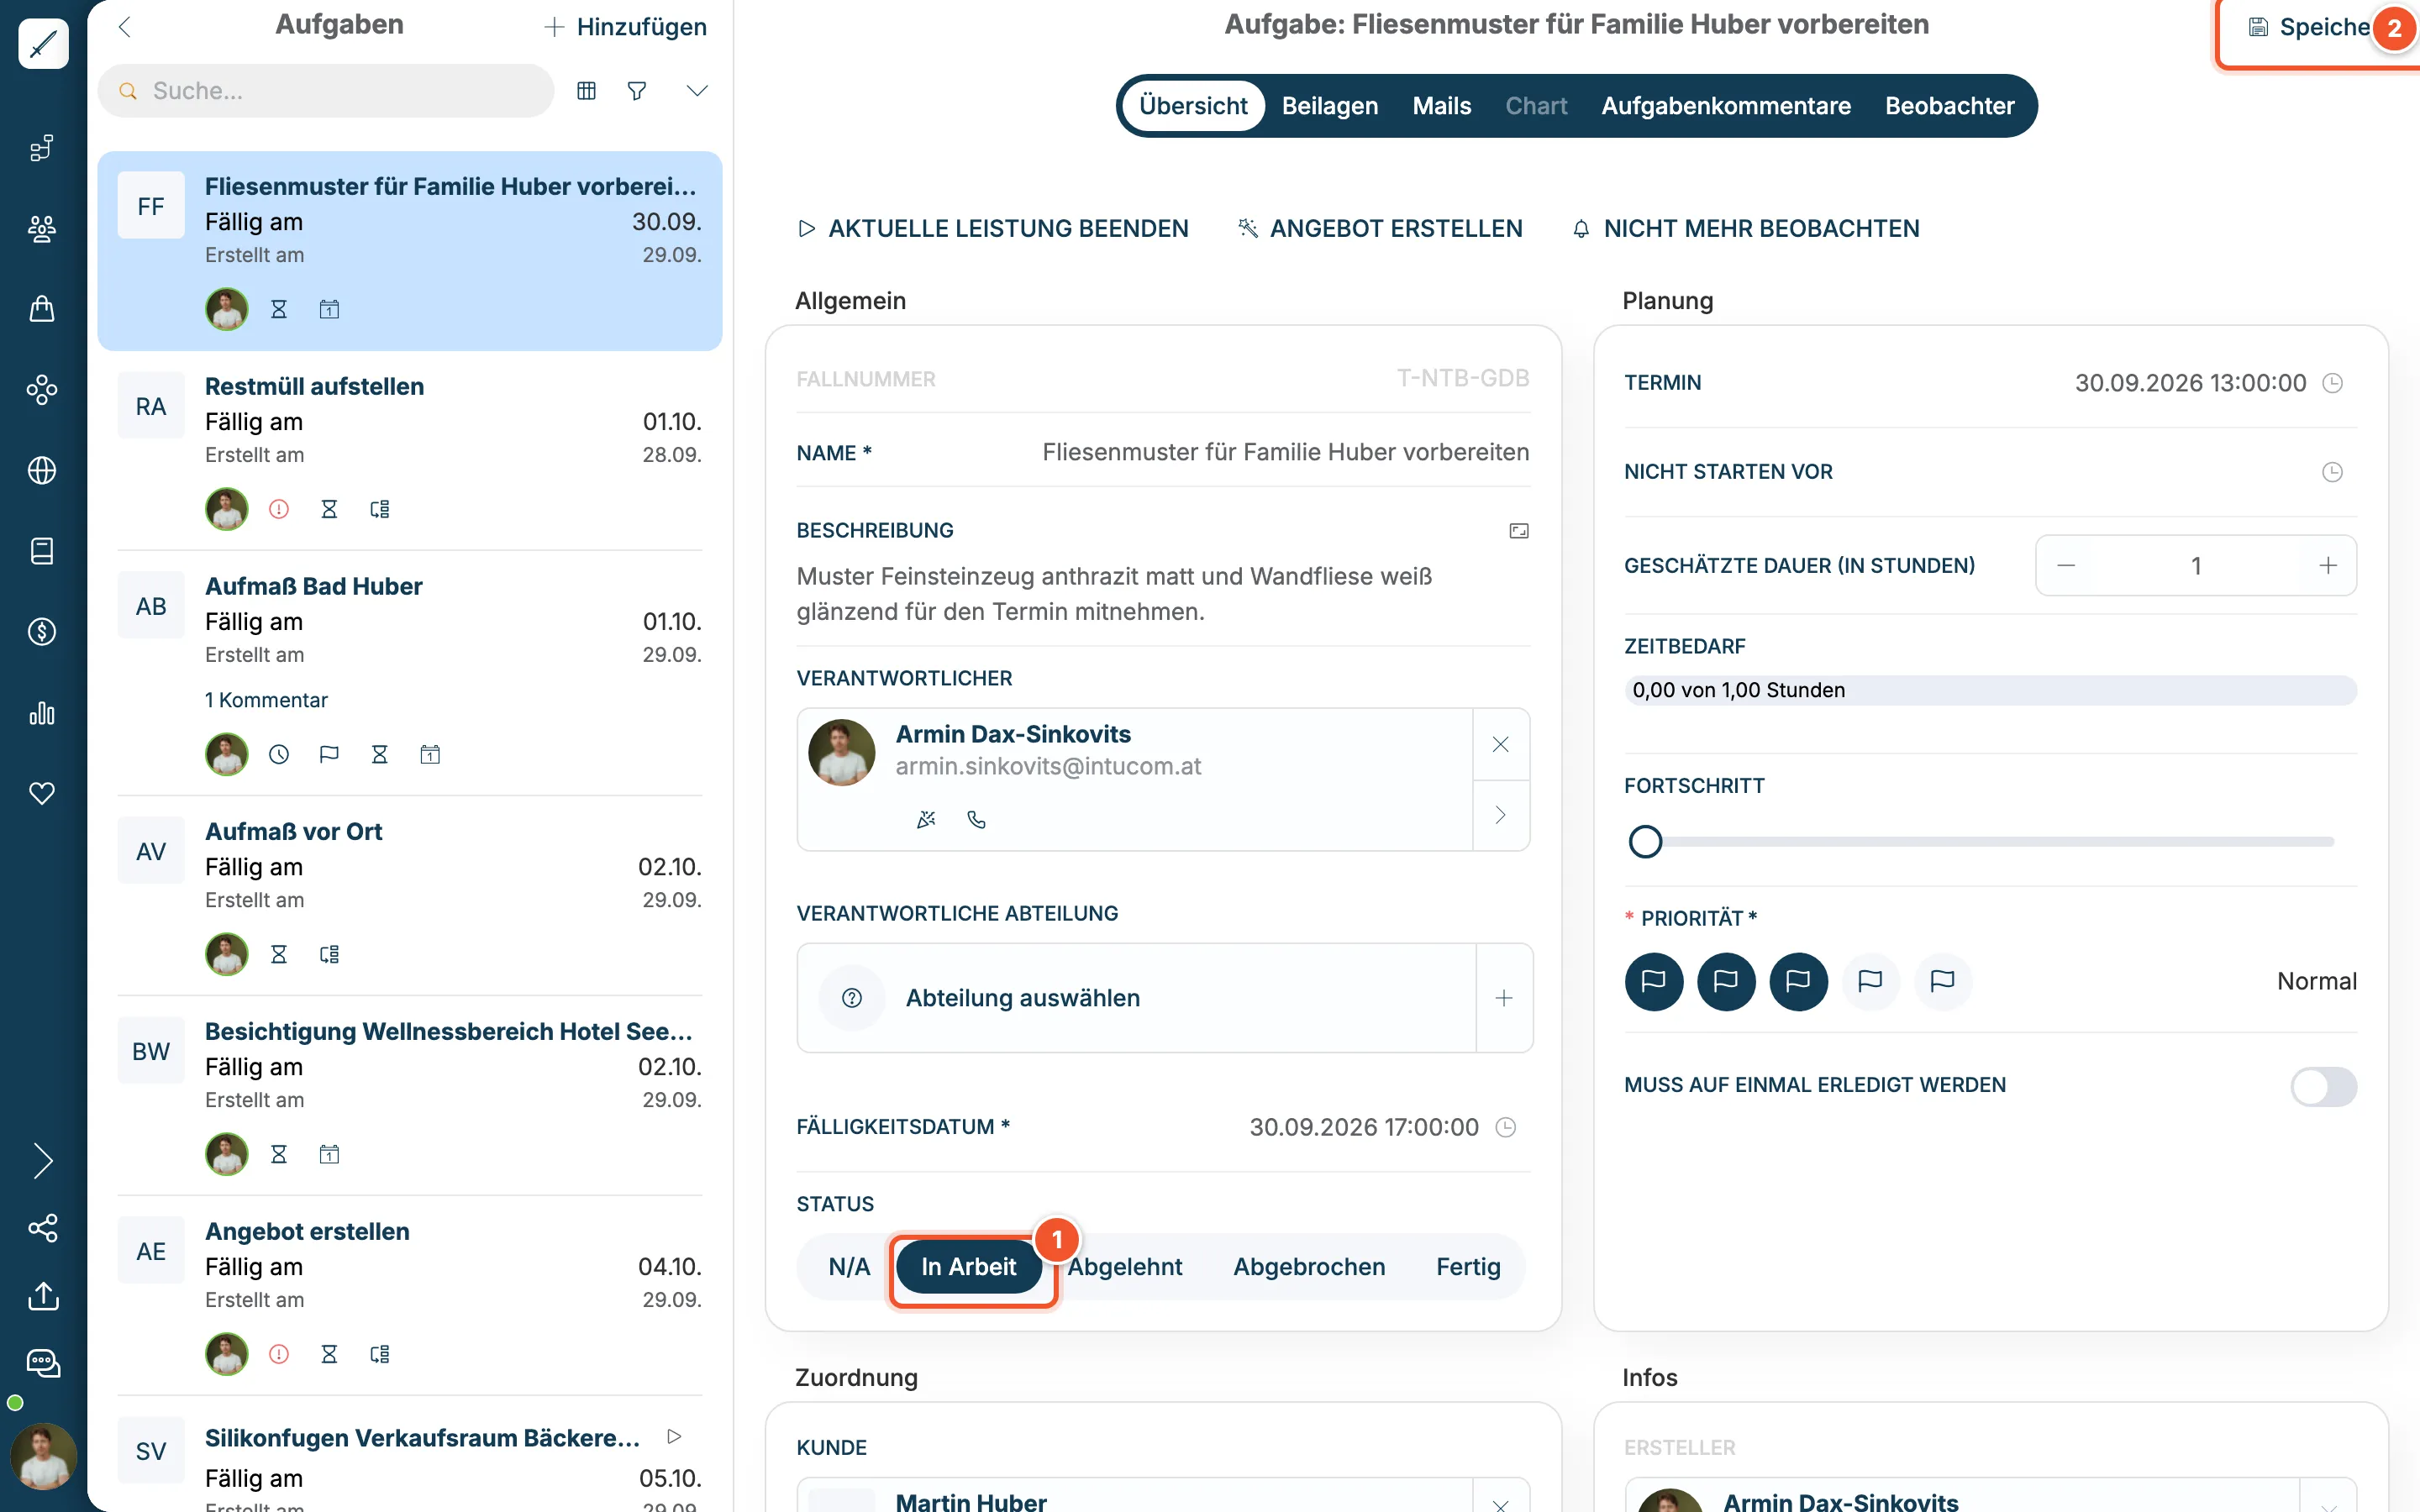Open the Nicht starten vor clock icon

coord(2332,472)
